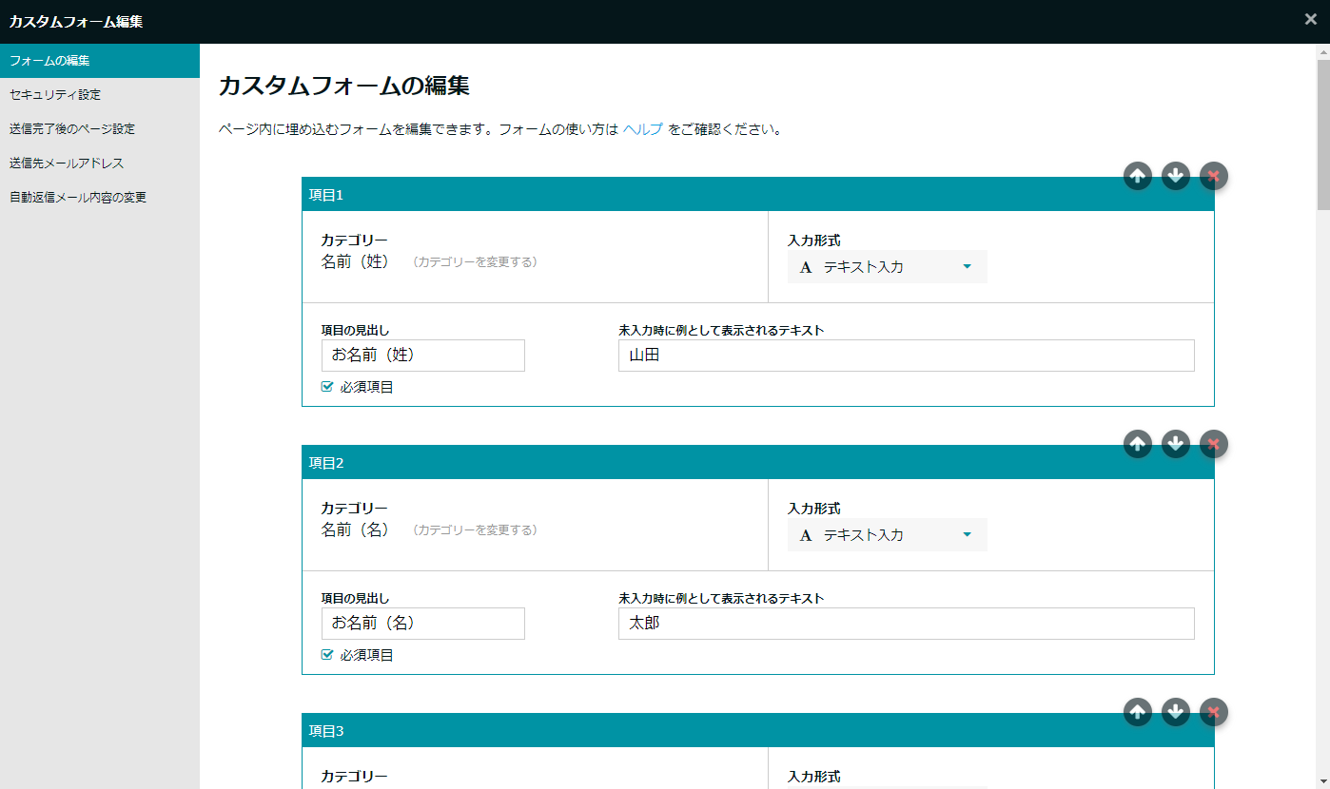Click カテゴリーを変更する for 名前（姓）
The width and height of the screenshot is (1330, 789).
point(476,262)
